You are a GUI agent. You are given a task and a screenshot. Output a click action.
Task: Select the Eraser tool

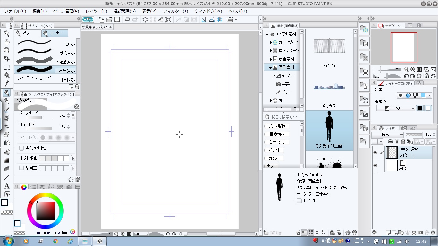click(6, 135)
